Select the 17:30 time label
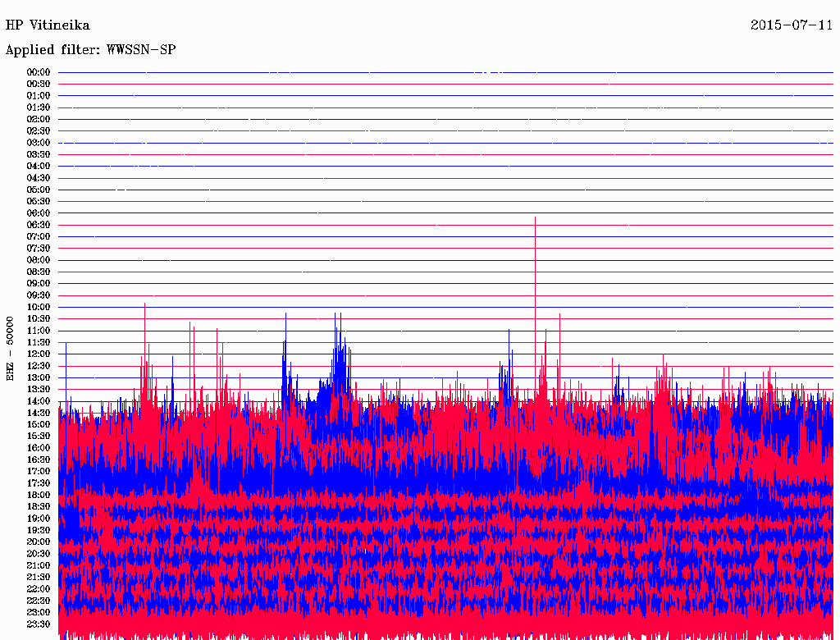This screenshot has height=640, width=840. (x=39, y=483)
